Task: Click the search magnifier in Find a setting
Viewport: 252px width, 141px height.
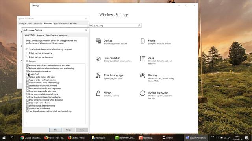Action: [x=139, y=25]
